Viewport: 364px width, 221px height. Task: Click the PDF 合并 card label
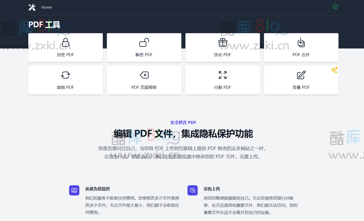(x=301, y=54)
